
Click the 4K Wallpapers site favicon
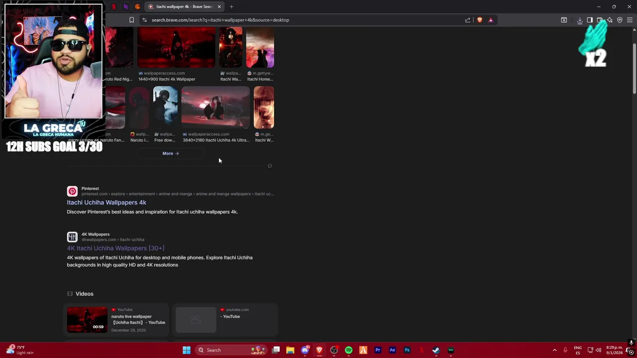pyautogui.click(x=72, y=237)
